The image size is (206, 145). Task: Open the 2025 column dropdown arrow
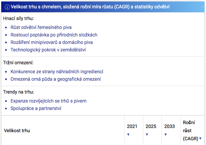pos(147,135)
